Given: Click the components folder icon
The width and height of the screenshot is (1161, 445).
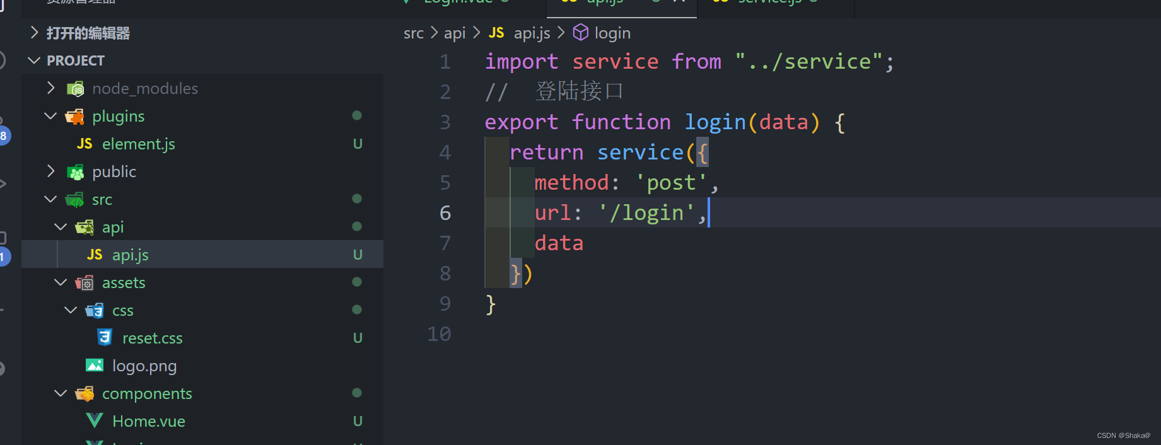Looking at the screenshot, I should (85, 394).
